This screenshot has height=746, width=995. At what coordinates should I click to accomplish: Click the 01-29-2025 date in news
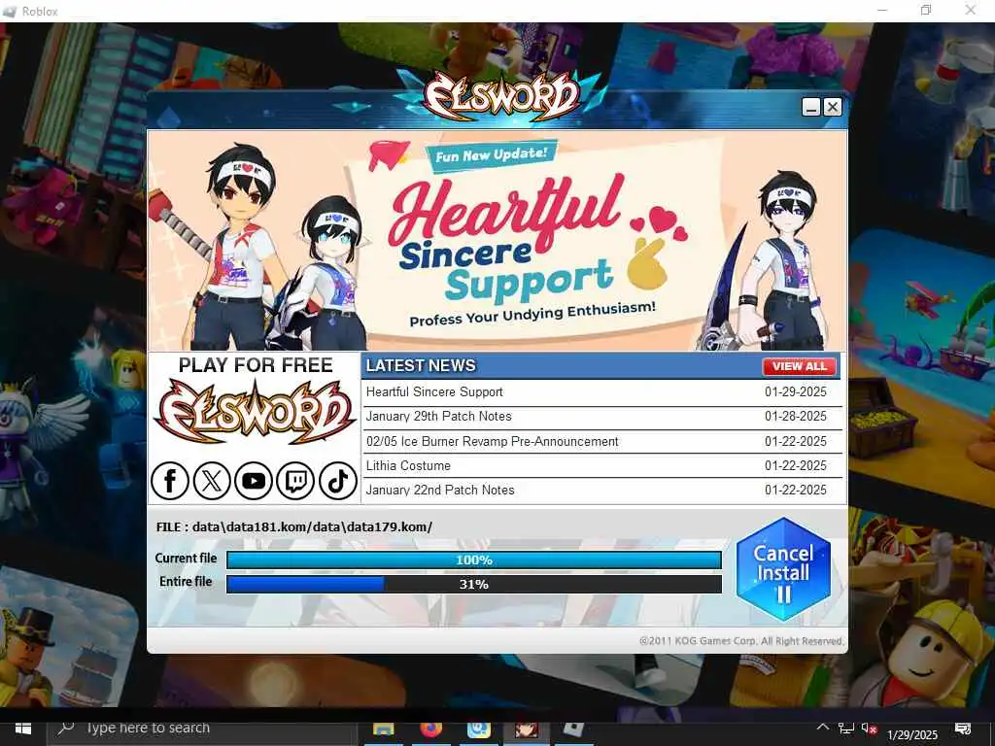coord(795,392)
